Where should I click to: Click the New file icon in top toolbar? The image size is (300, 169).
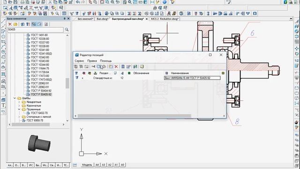point(5,2)
